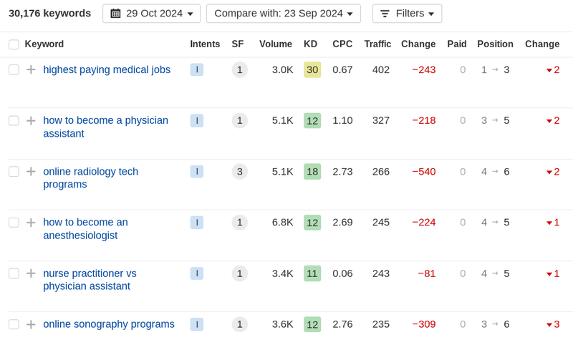The height and width of the screenshot is (350, 573).
Task: Click the plus icon beside online radiology tech programs
Action: pos(31,171)
